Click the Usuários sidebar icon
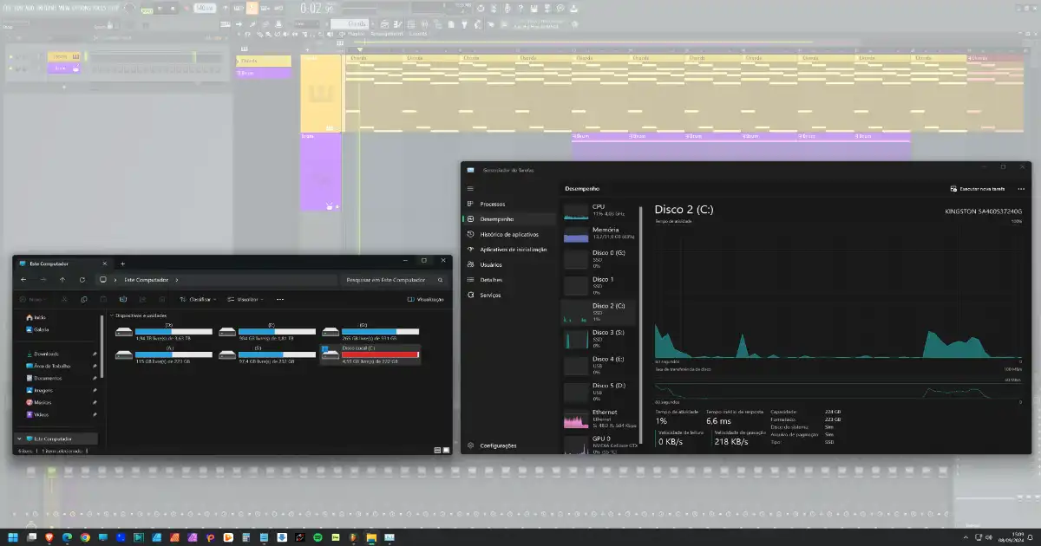Image resolution: width=1041 pixels, height=546 pixels. coord(471,264)
